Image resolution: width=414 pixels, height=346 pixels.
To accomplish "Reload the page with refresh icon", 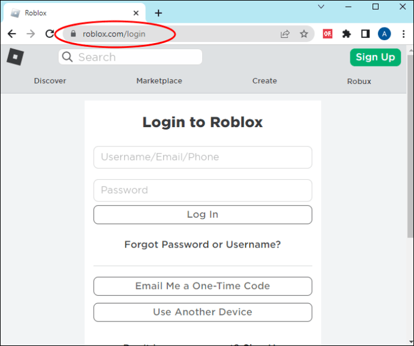I will (x=50, y=34).
